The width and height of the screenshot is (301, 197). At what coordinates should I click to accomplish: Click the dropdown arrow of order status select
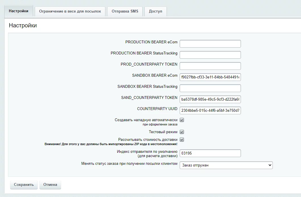269,165
